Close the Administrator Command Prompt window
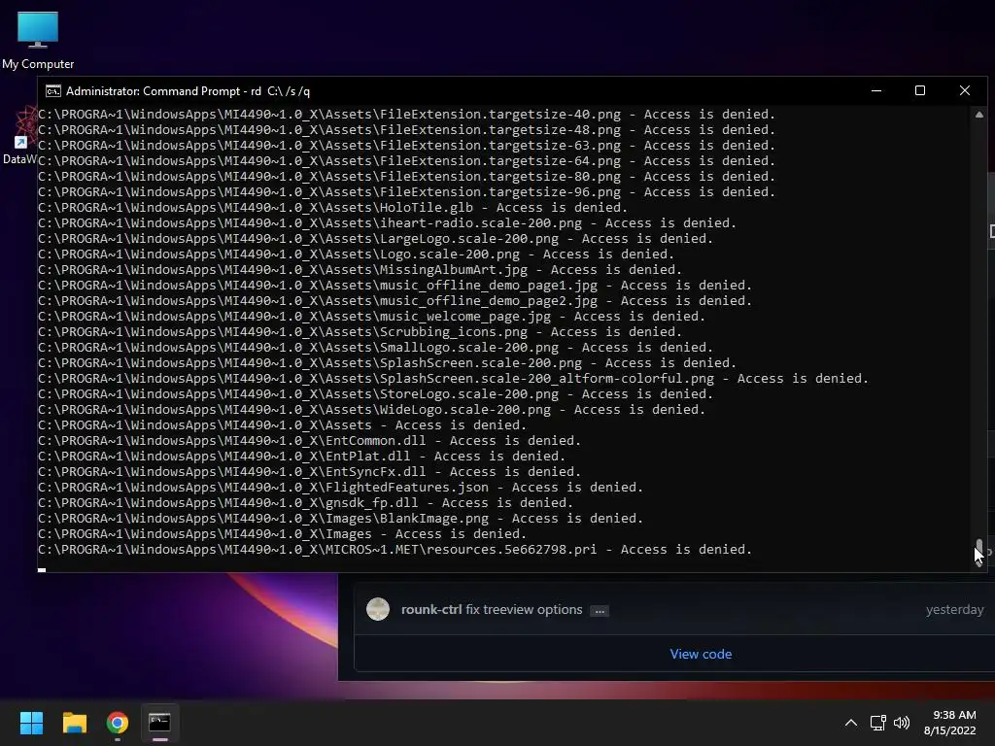This screenshot has height=746, width=995. (965, 90)
